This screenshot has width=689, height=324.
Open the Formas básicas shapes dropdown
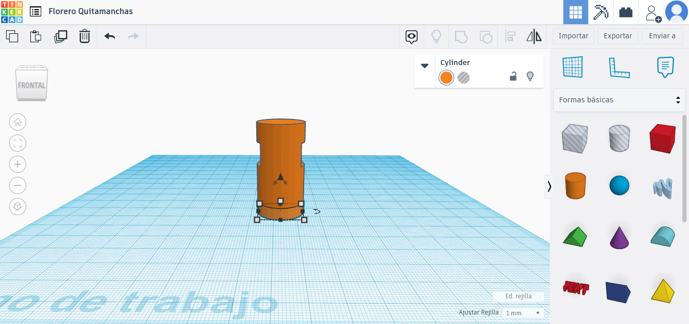[x=619, y=100]
